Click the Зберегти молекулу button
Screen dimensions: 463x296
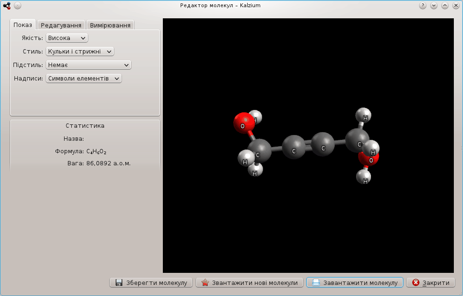pyautogui.click(x=151, y=283)
